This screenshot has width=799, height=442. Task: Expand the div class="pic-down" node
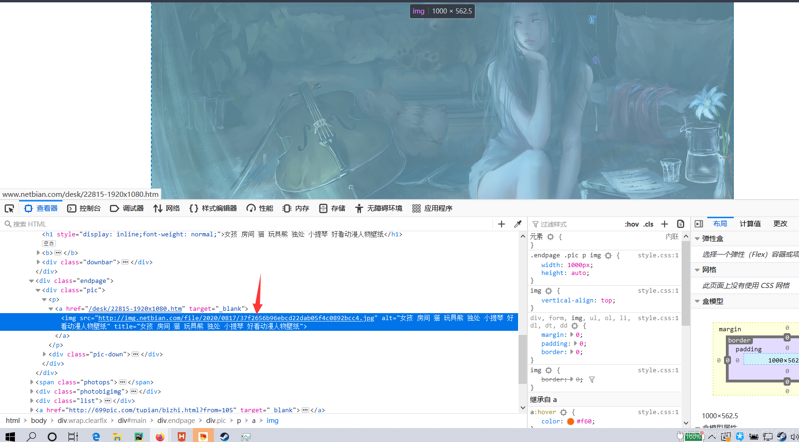click(x=45, y=354)
